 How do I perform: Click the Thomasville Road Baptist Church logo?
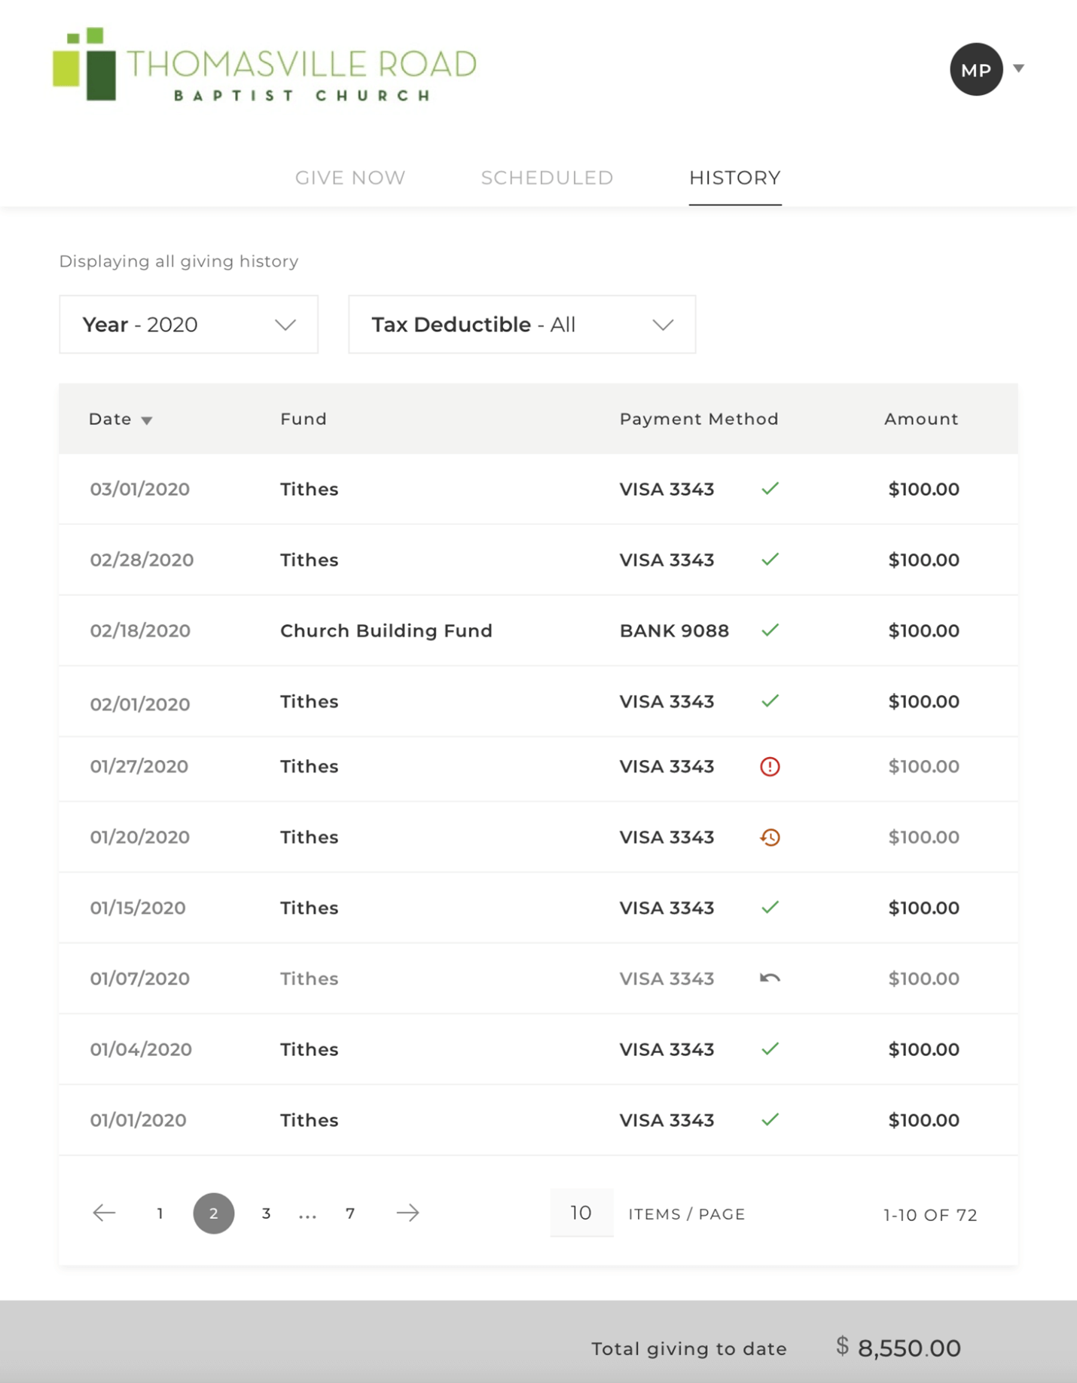click(x=264, y=65)
